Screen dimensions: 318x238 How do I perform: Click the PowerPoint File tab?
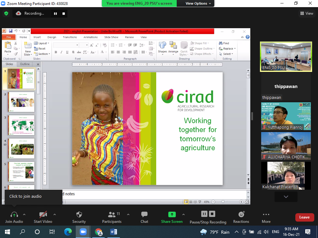coord(9,37)
